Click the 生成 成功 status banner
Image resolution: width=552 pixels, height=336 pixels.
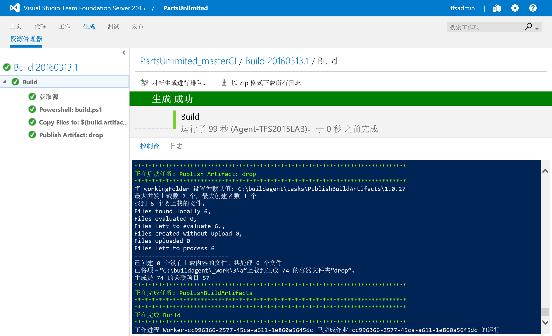coord(341,99)
